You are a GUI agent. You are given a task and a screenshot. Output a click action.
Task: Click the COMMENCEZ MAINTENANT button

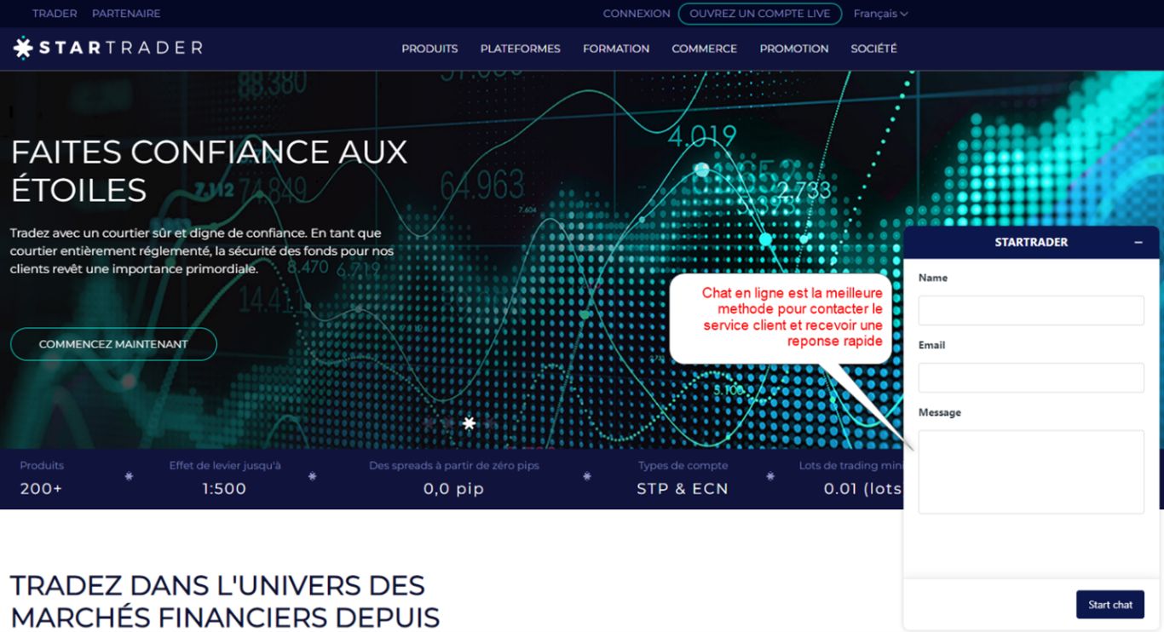point(113,344)
